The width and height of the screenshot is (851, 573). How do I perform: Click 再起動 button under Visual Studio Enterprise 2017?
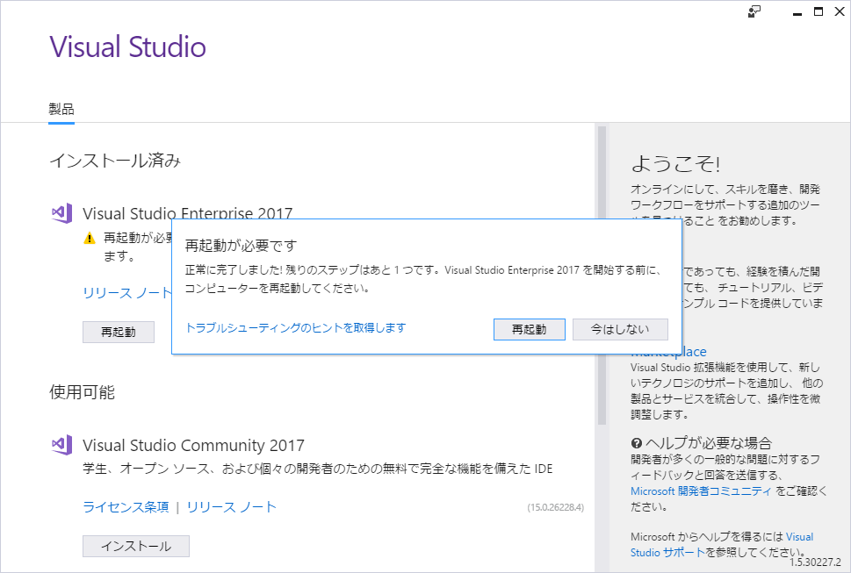[119, 332]
